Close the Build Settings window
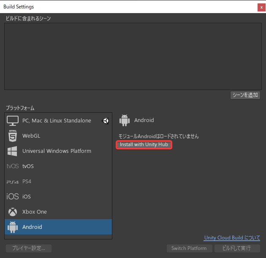266x258 pixels. [x=261, y=8]
